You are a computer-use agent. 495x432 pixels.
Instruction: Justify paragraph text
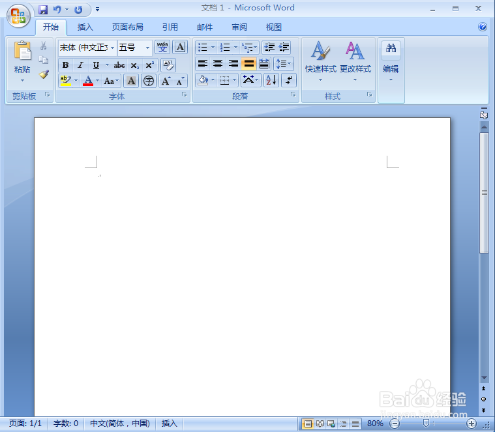pyautogui.click(x=248, y=64)
